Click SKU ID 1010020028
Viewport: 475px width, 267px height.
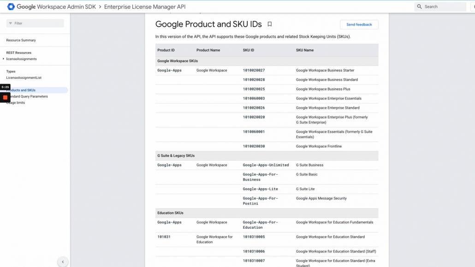pyautogui.click(x=254, y=80)
